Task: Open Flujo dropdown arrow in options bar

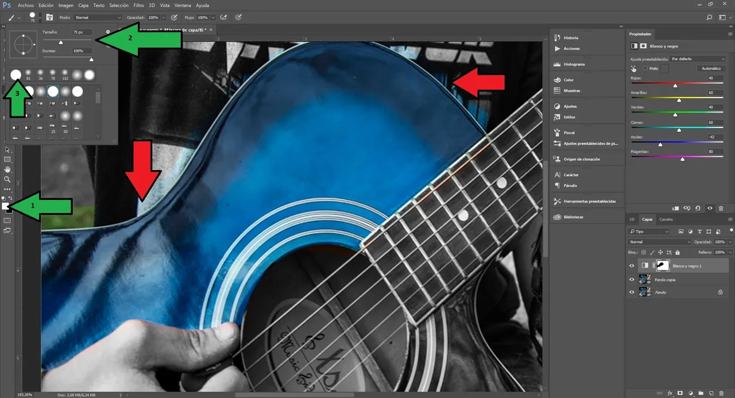Action: click(x=213, y=18)
